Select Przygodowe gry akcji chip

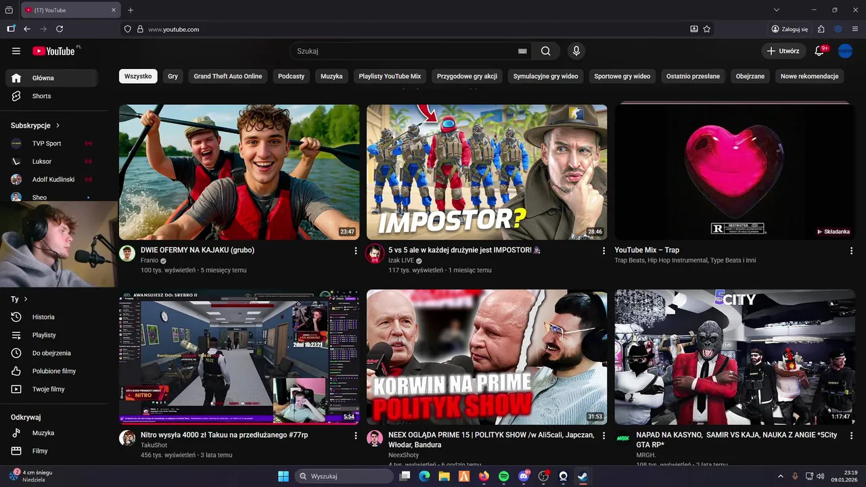tap(468, 76)
